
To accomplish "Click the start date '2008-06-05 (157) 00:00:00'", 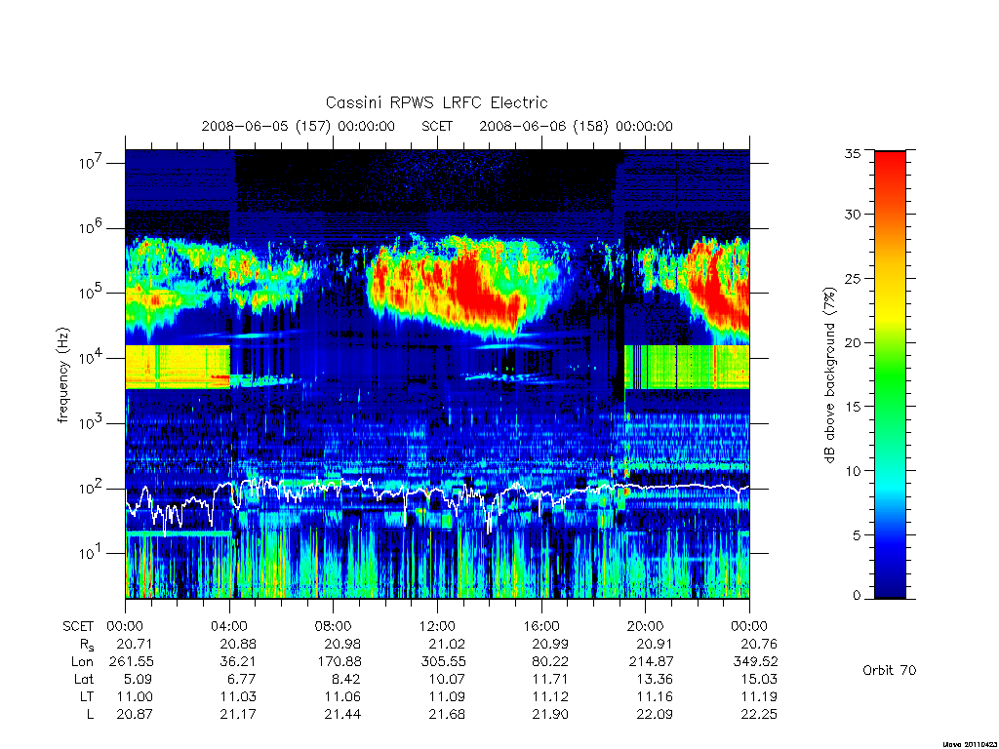I will coord(299,126).
